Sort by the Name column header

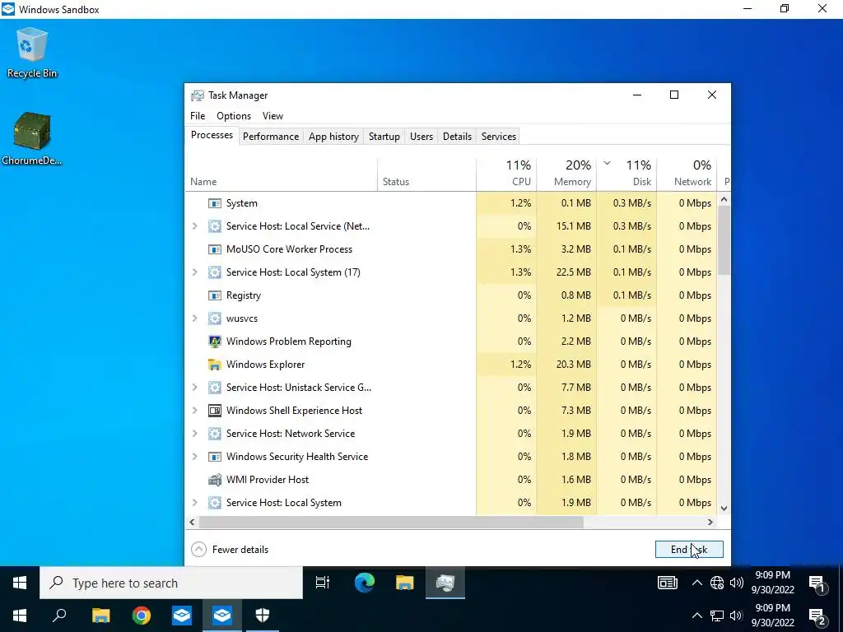(x=282, y=174)
